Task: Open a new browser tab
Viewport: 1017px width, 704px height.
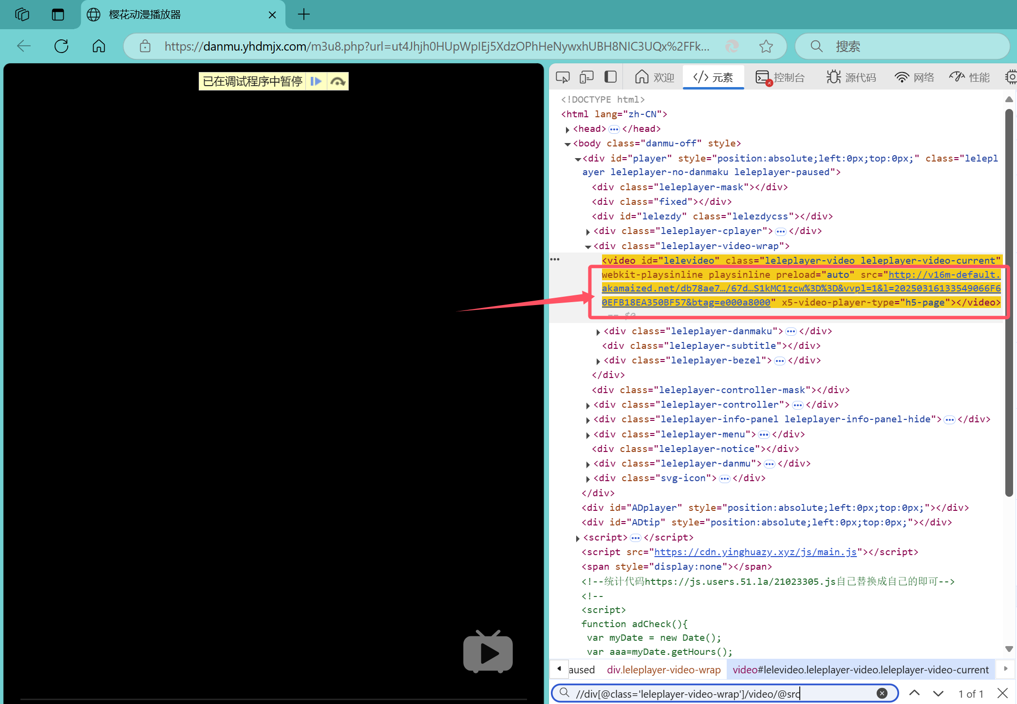Action: click(303, 15)
